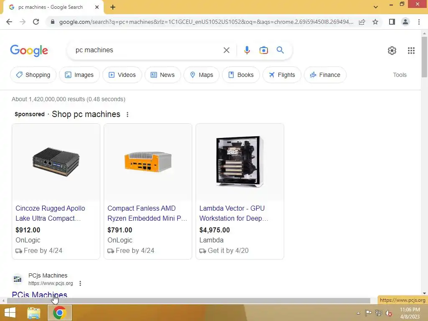Clear the search box with the X icon
428x321 pixels.
pyautogui.click(x=226, y=50)
